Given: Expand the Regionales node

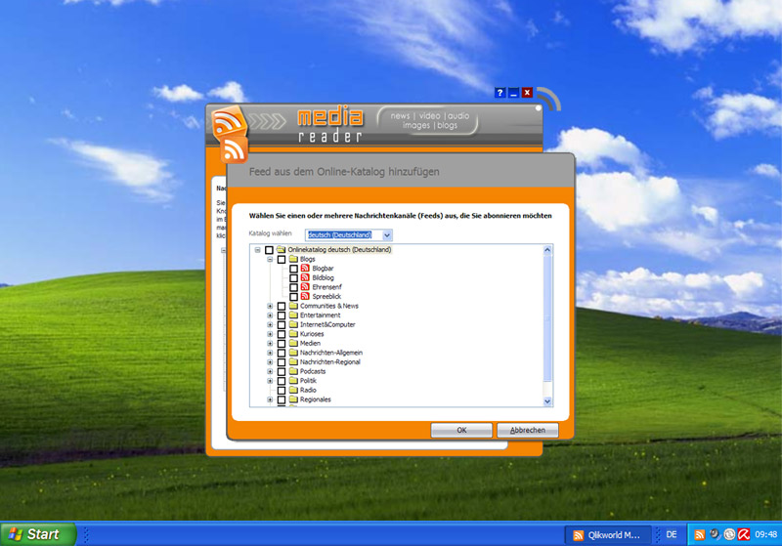Looking at the screenshot, I should (270, 399).
